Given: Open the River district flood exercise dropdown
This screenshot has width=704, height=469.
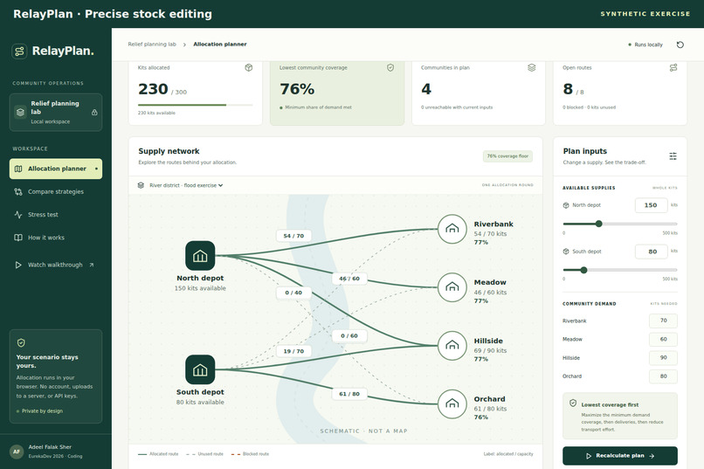Looking at the screenshot, I should click(x=186, y=185).
